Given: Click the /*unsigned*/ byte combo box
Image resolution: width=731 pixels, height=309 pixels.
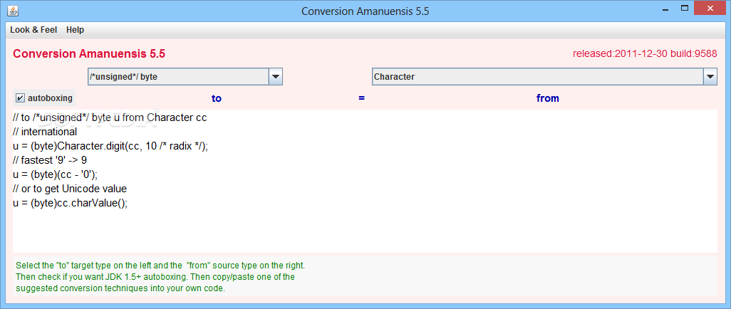Looking at the screenshot, I should (185, 77).
